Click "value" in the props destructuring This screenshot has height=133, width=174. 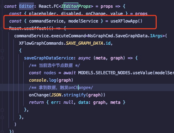pos(116,14)
